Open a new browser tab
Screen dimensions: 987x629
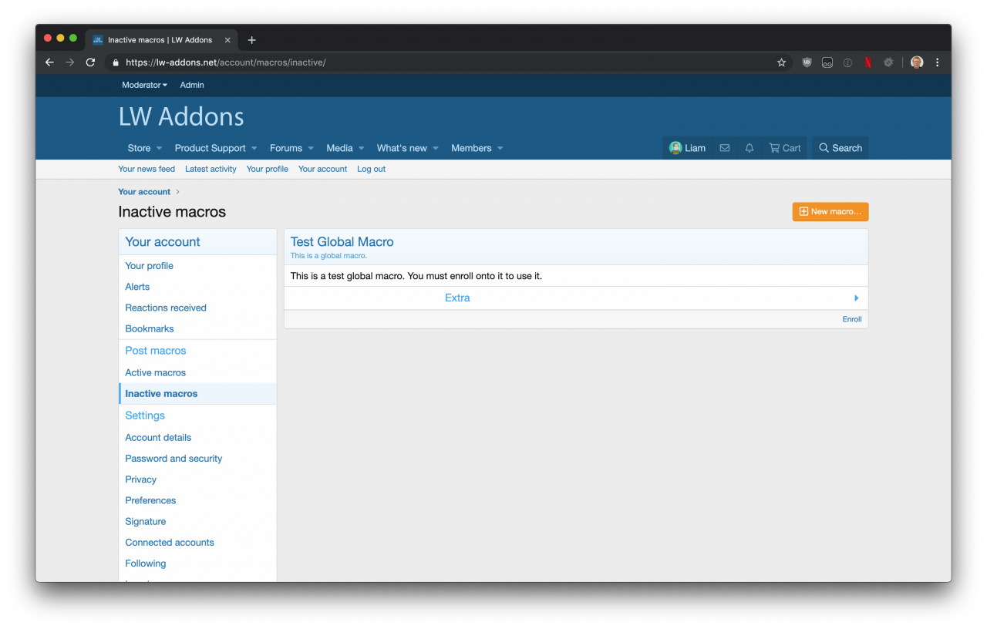click(x=251, y=40)
